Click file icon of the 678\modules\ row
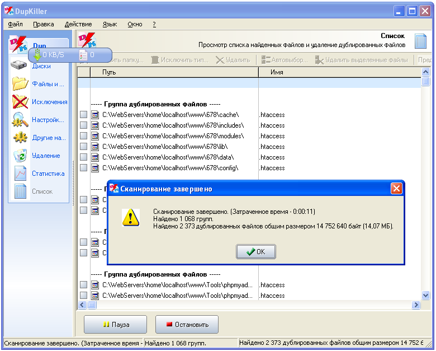 pos(95,136)
